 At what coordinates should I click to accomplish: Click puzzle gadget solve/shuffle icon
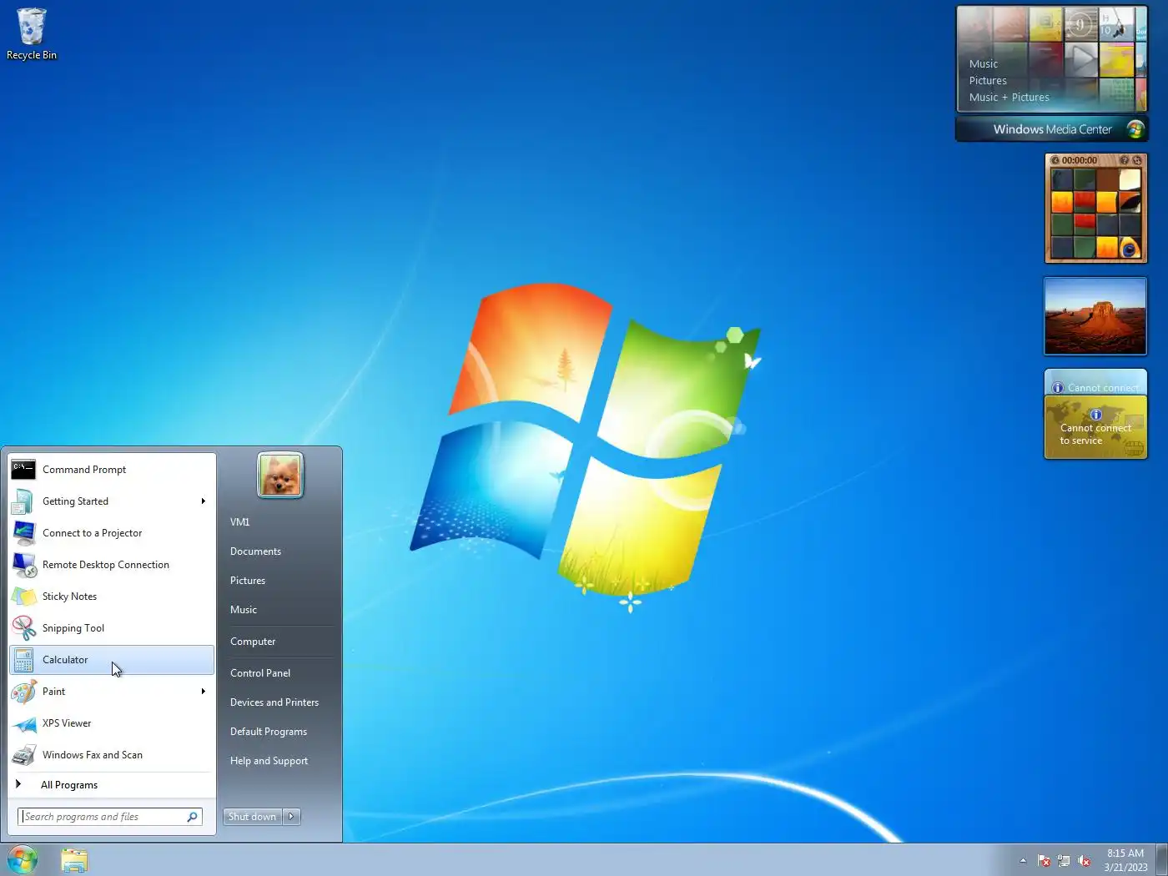tap(1136, 160)
